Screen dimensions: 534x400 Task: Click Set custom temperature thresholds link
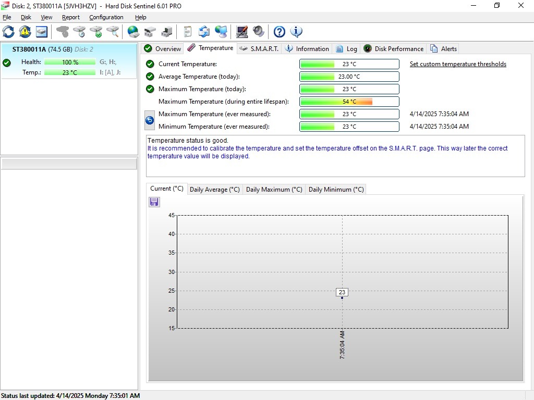pyautogui.click(x=458, y=64)
